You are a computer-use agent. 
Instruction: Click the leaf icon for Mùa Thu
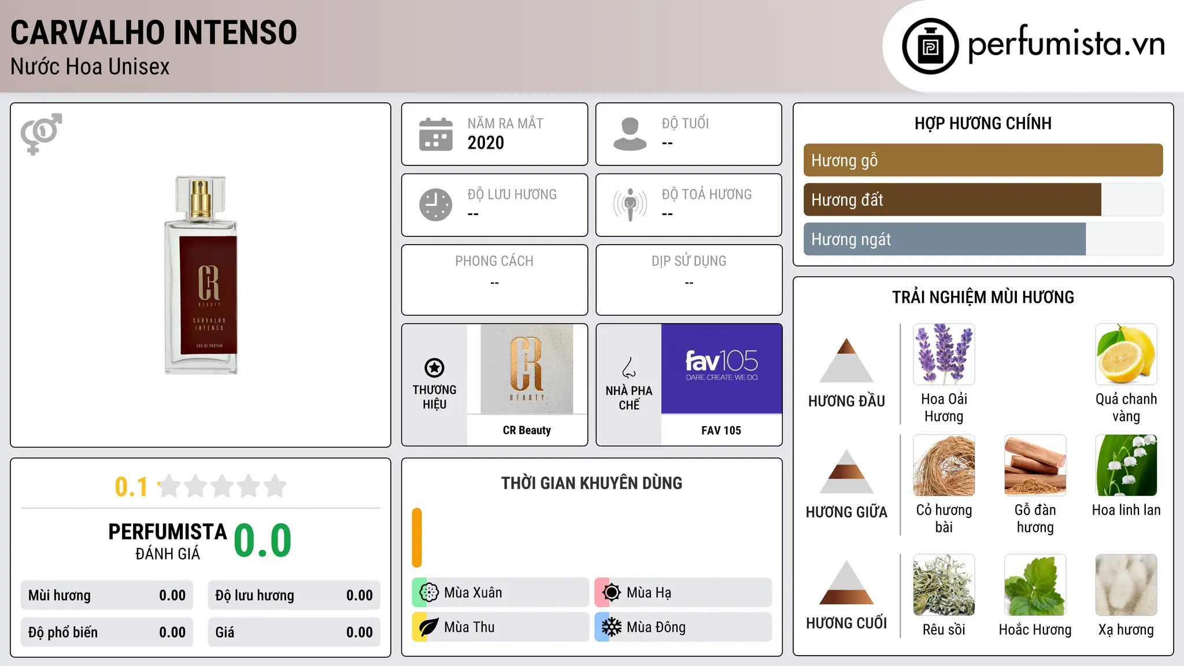[x=429, y=627]
